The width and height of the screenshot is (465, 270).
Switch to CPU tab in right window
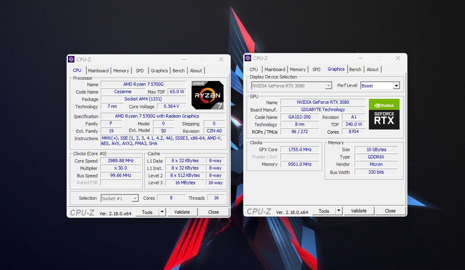pos(254,69)
